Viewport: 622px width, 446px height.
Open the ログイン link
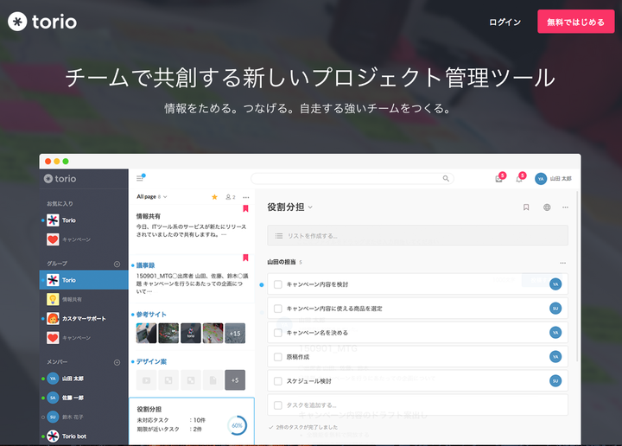tap(505, 22)
